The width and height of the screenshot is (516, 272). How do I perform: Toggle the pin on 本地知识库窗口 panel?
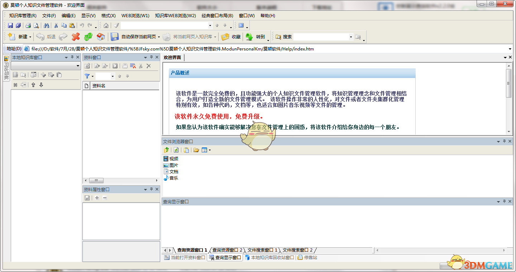[x=72, y=57]
